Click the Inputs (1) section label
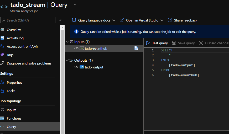The image size is (229, 134). pyautogui.click(x=82, y=42)
